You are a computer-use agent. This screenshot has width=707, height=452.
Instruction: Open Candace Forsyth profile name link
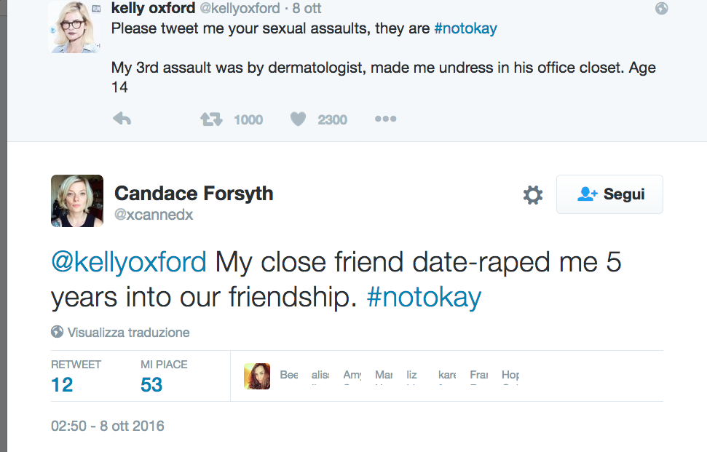(194, 194)
